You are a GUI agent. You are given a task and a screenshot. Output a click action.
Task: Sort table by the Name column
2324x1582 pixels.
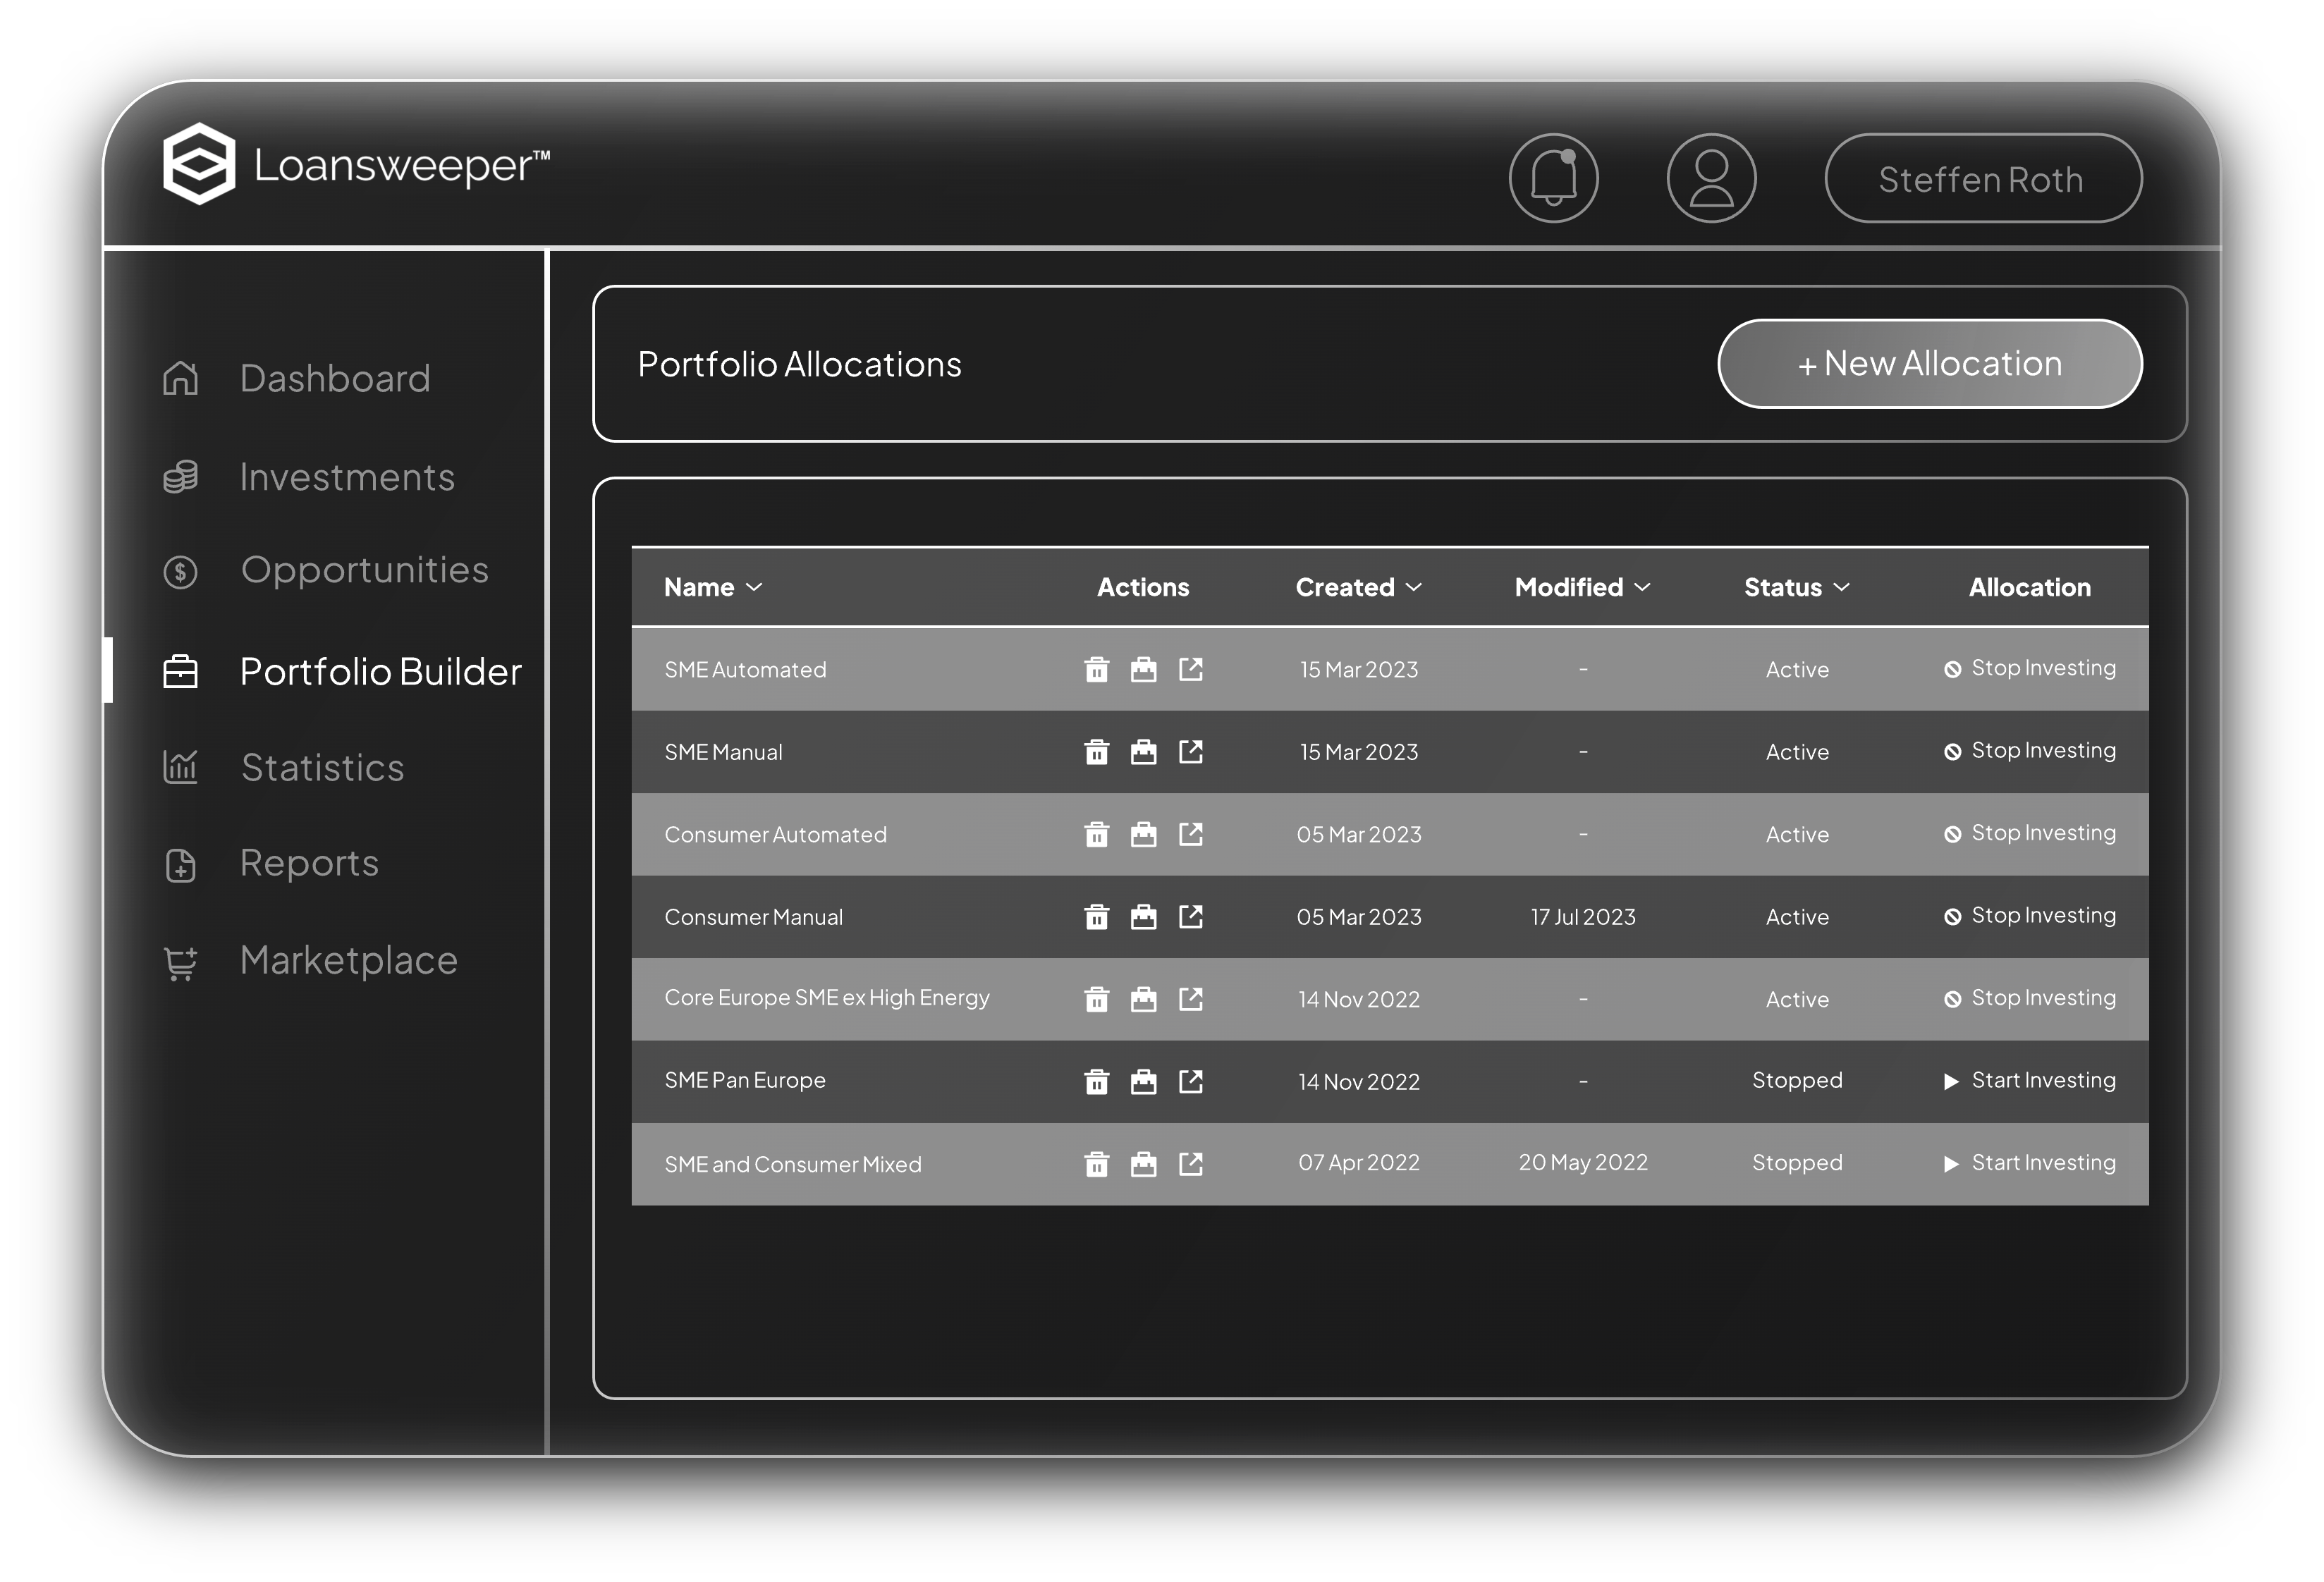[x=713, y=587]
